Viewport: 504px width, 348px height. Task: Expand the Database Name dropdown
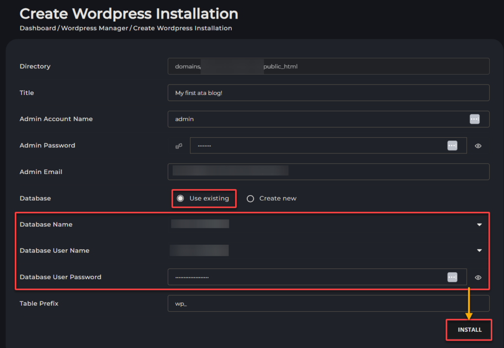pyautogui.click(x=479, y=225)
